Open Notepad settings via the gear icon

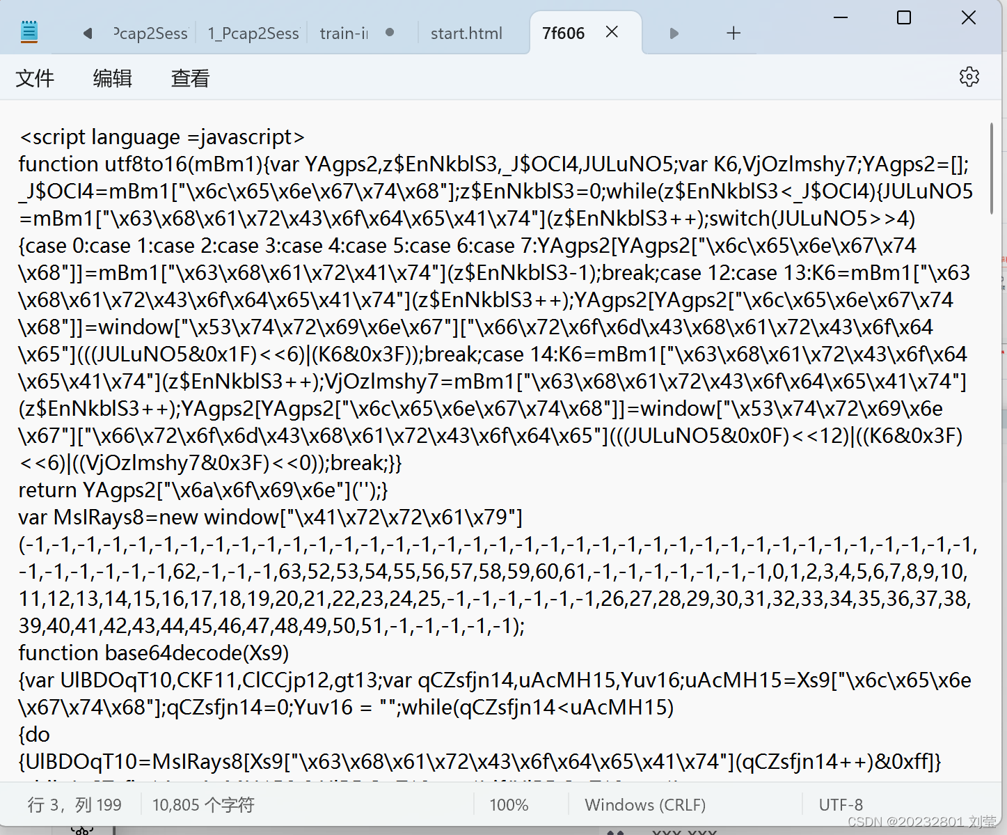pos(969,77)
